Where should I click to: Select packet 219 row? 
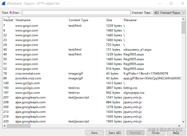tap(92, 116)
